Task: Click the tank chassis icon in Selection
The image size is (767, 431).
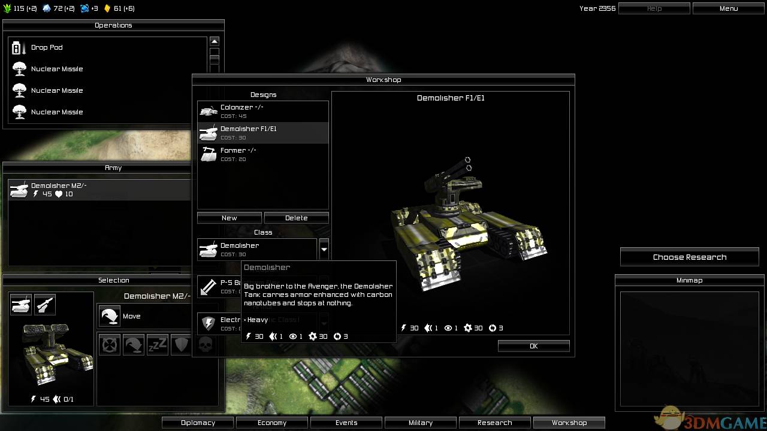Action: tap(21, 304)
